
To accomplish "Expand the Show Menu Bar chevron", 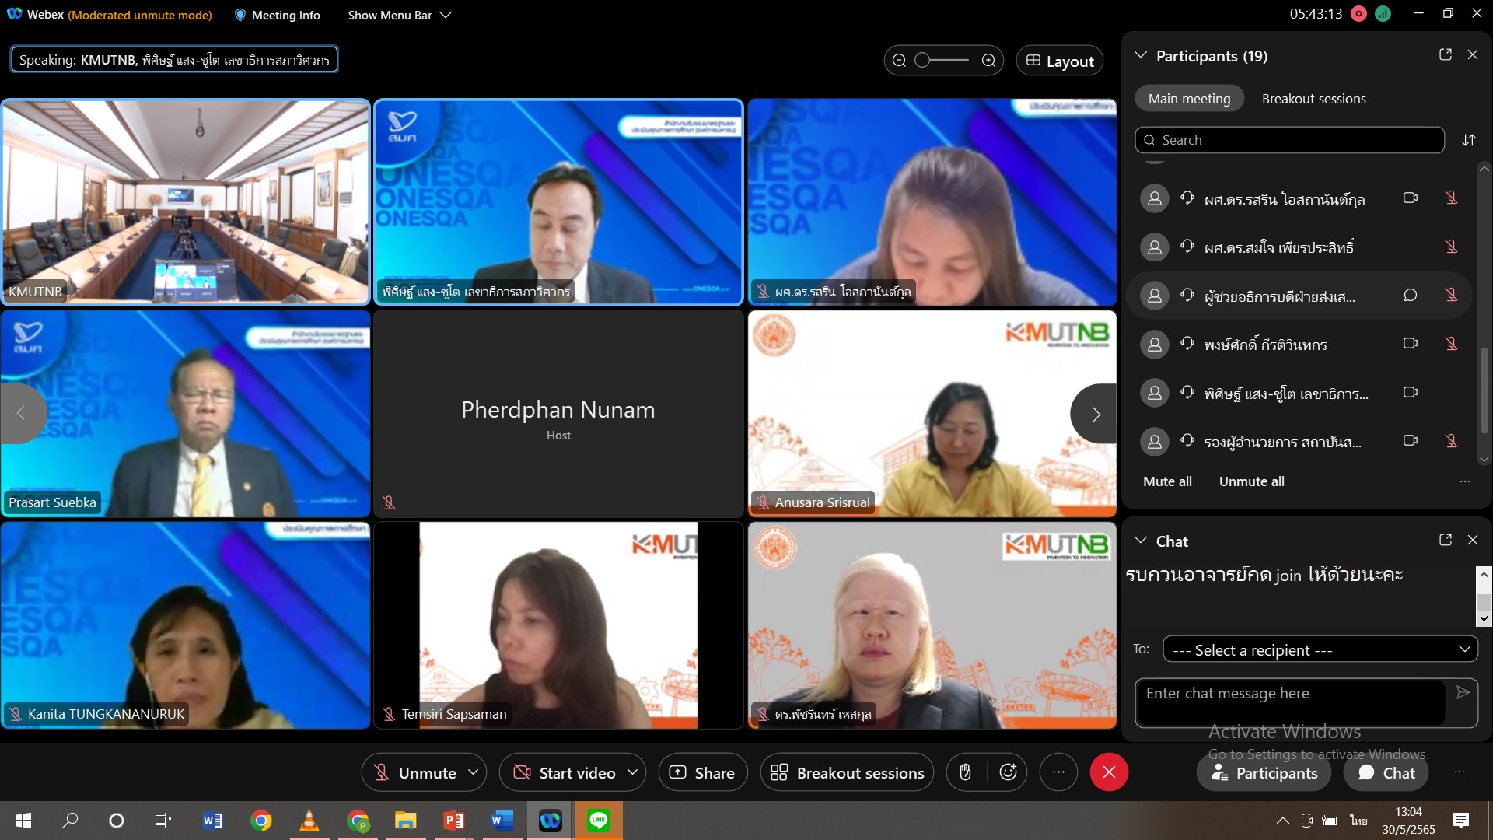I will (x=446, y=15).
